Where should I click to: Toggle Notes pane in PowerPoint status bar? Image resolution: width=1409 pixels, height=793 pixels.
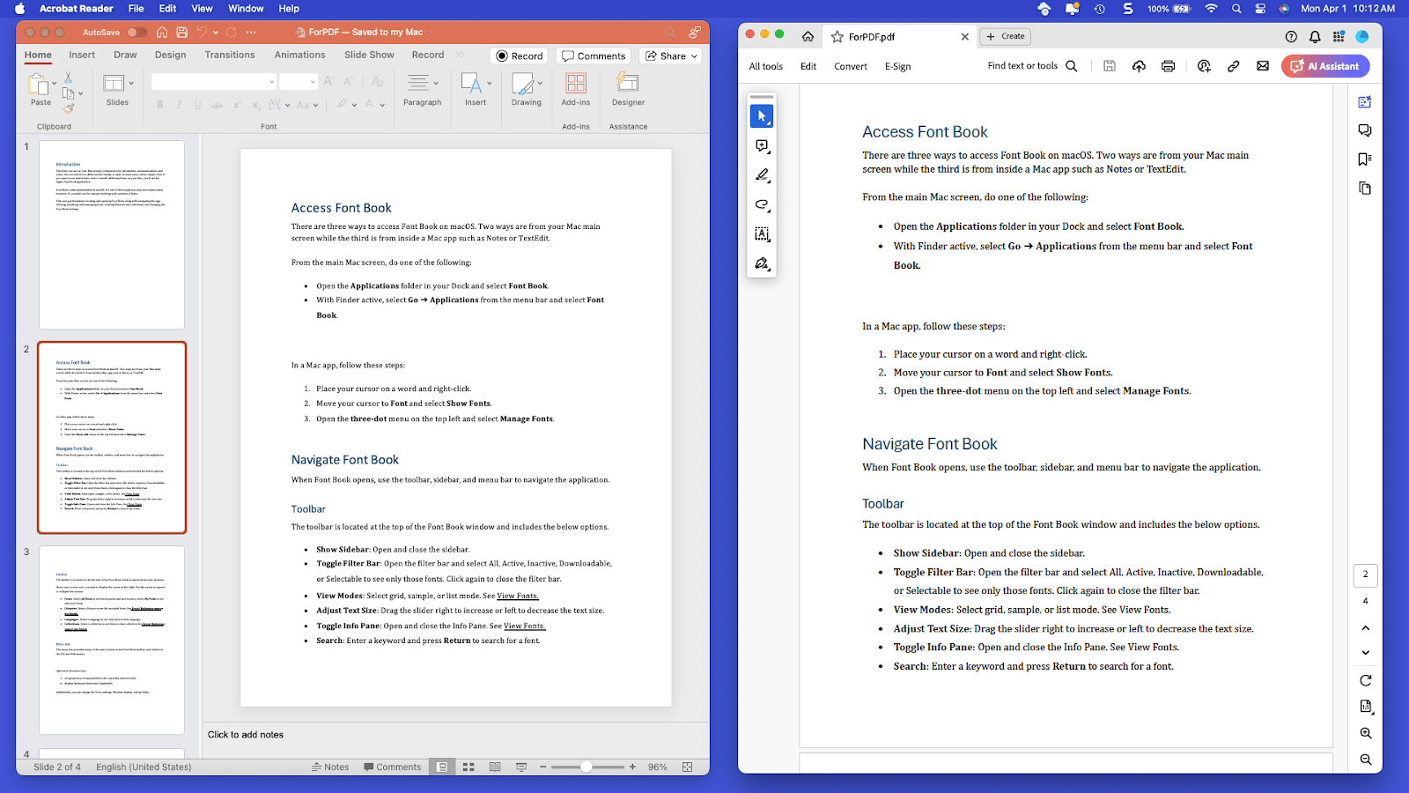click(x=330, y=767)
